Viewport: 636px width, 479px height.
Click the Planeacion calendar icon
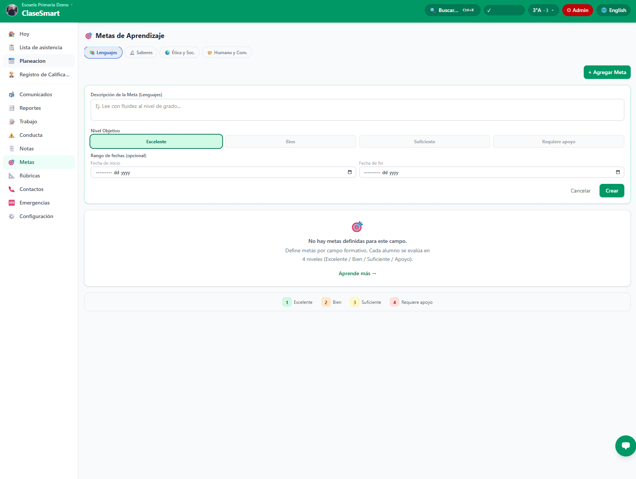[x=12, y=61]
